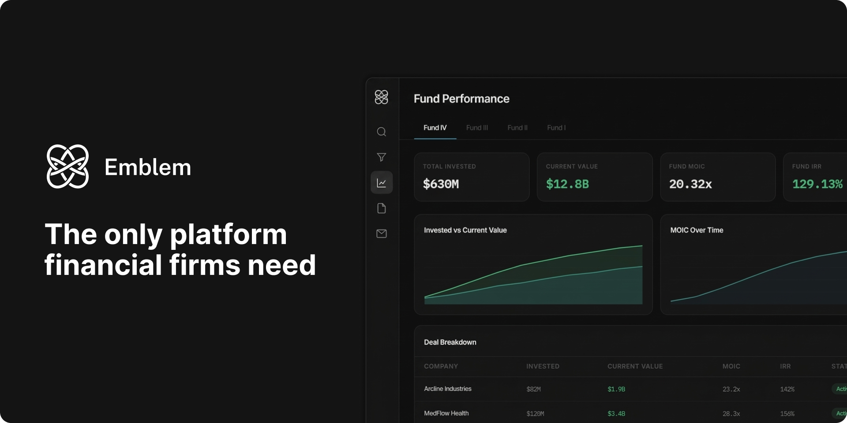Select the performance chart icon in sidebar
Screen dimensions: 847x423
pyautogui.click(x=382, y=182)
